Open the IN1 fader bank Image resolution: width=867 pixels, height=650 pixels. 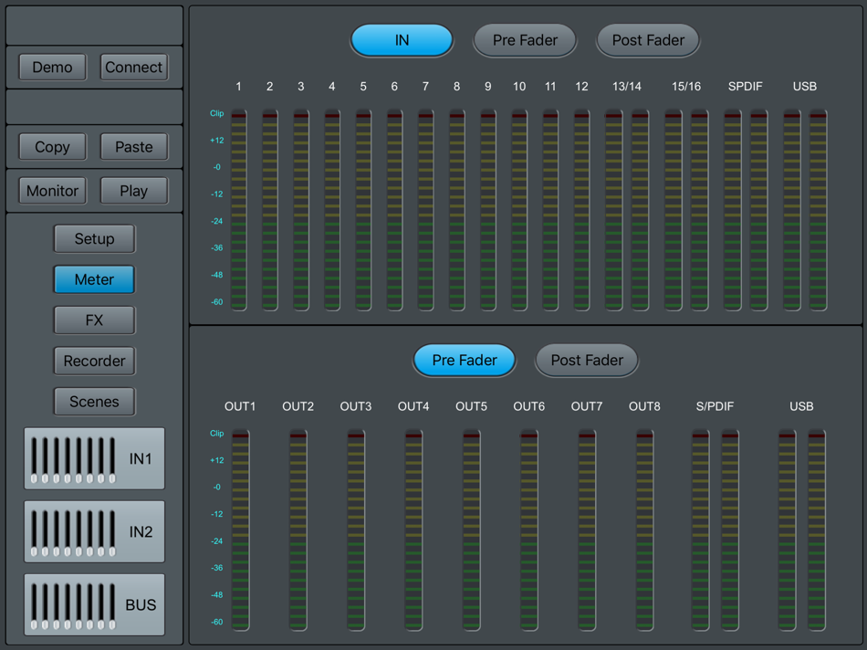(x=94, y=459)
